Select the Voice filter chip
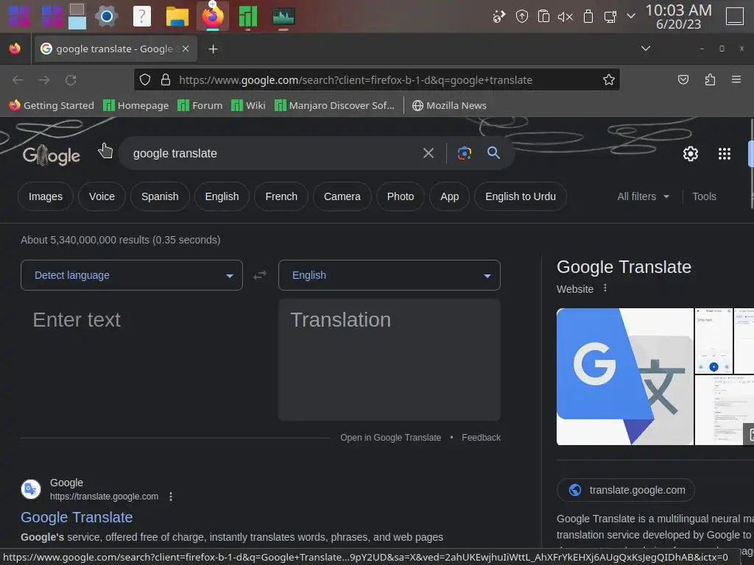This screenshot has width=754, height=565. (x=102, y=196)
